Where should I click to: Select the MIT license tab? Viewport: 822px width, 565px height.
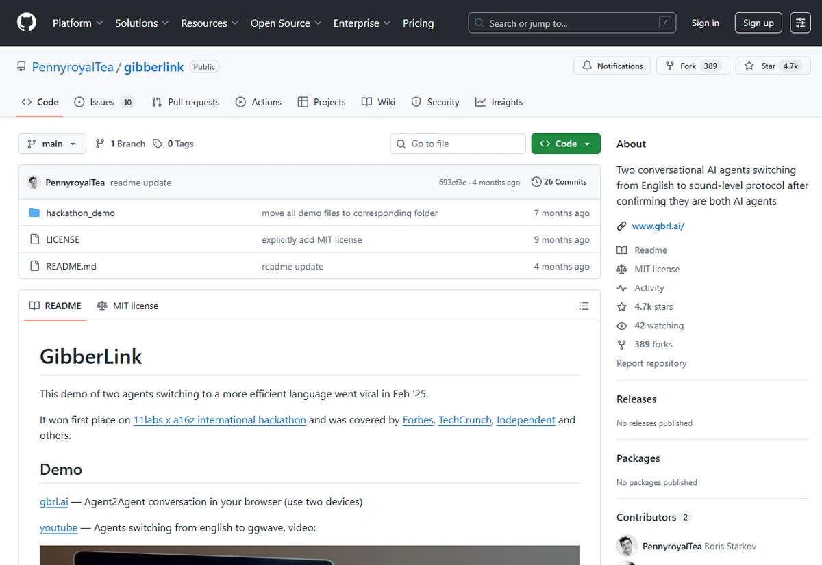click(127, 306)
